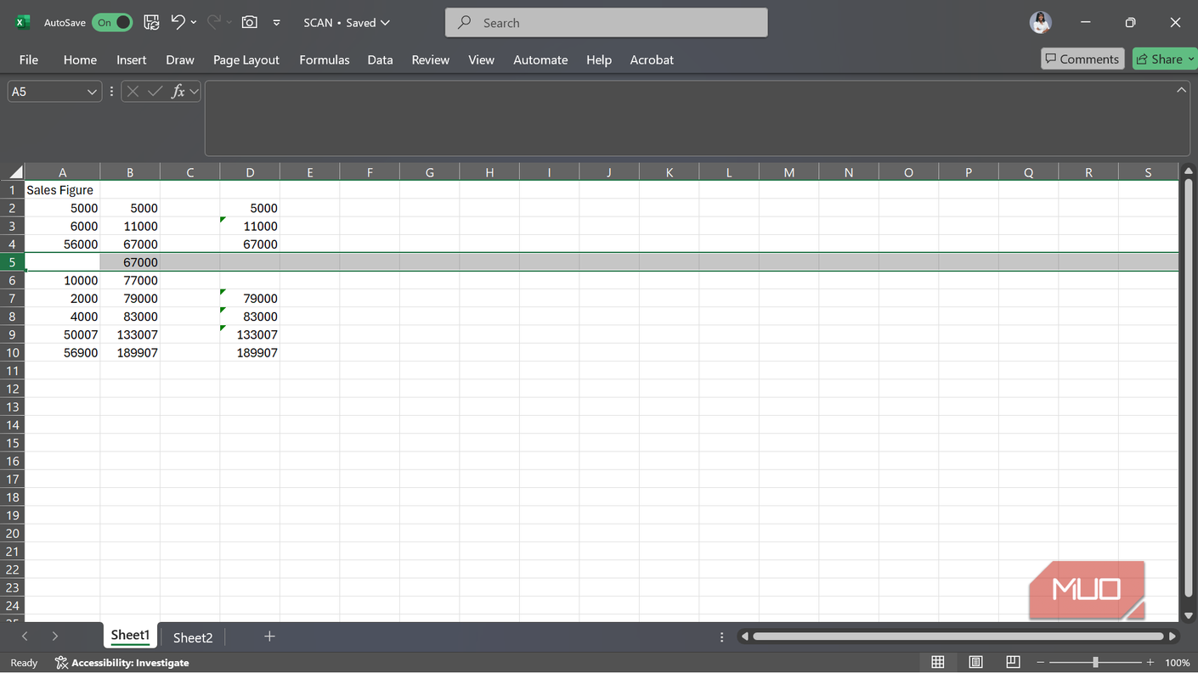
Task: Click the zoom in plus button
Action: click(x=1150, y=662)
